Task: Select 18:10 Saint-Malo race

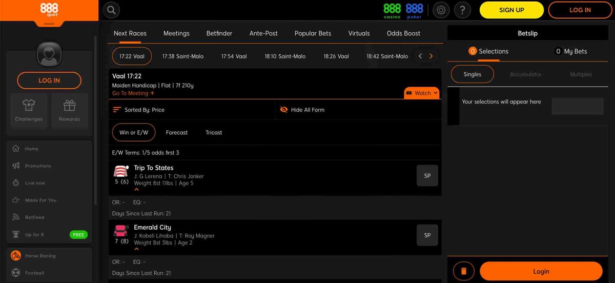Action: click(285, 56)
